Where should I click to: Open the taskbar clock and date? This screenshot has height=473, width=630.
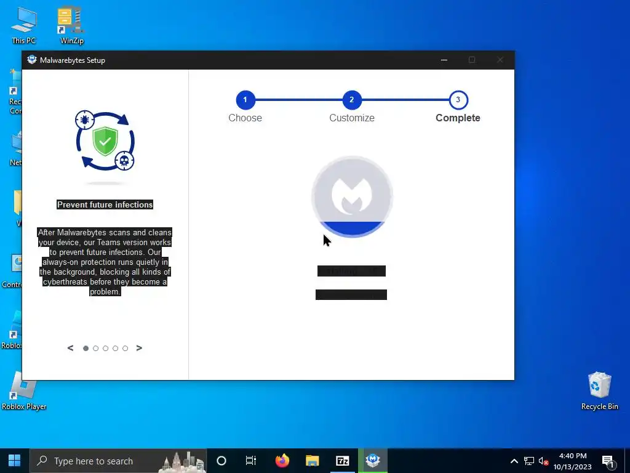573,461
